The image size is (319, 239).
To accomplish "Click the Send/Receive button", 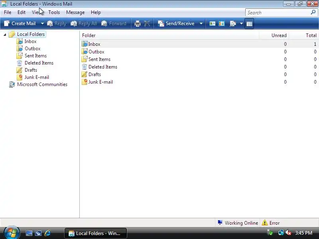I will pyautogui.click(x=176, y=24).
